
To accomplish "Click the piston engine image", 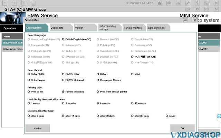I will (x=13, y=18).
